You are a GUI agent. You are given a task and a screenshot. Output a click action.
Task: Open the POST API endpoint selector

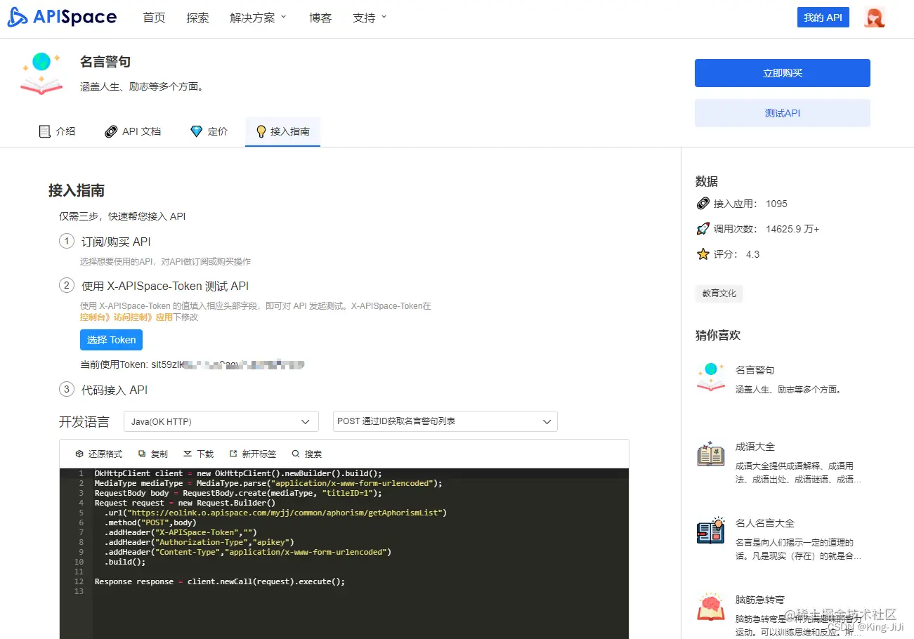(444, 421)
